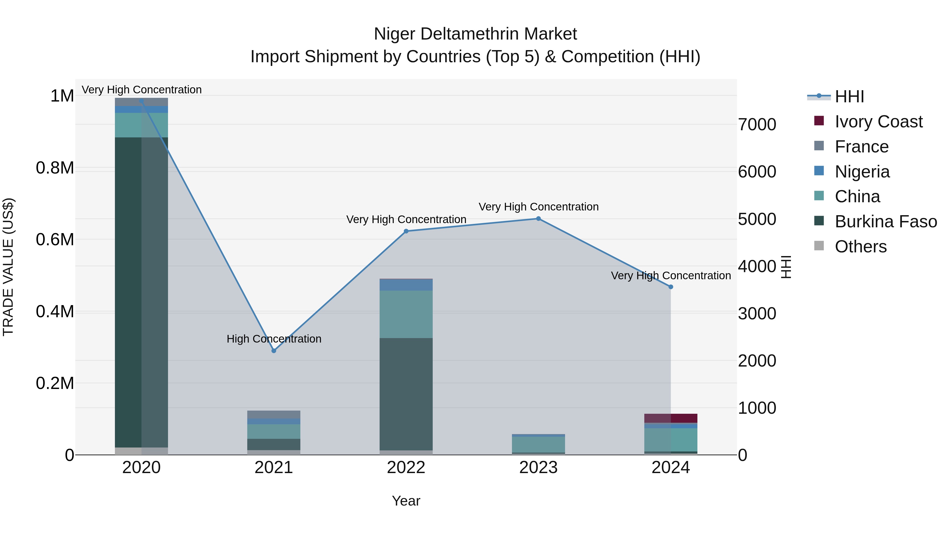This screenshot has width=951, height=534.
Task: Click the '1000' right axis tick label
Action: tap(757, 408)
